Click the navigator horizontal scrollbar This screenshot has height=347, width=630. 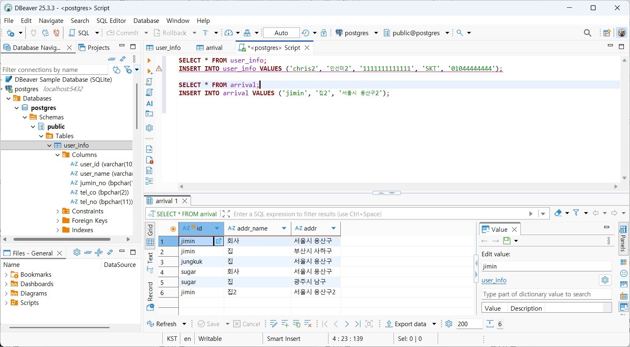tap(61, 239)
